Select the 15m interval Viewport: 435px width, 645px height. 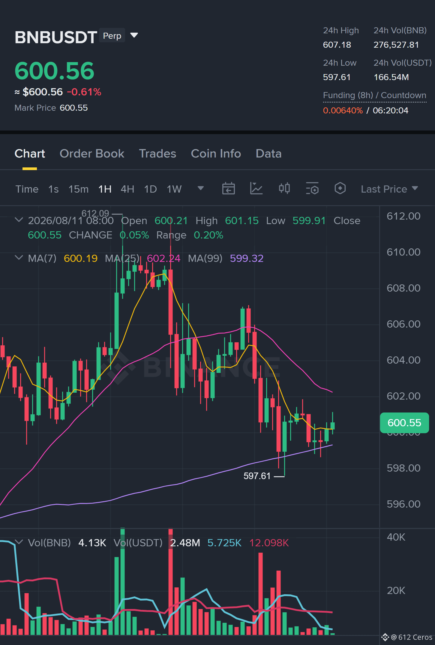tap(78, 189)
